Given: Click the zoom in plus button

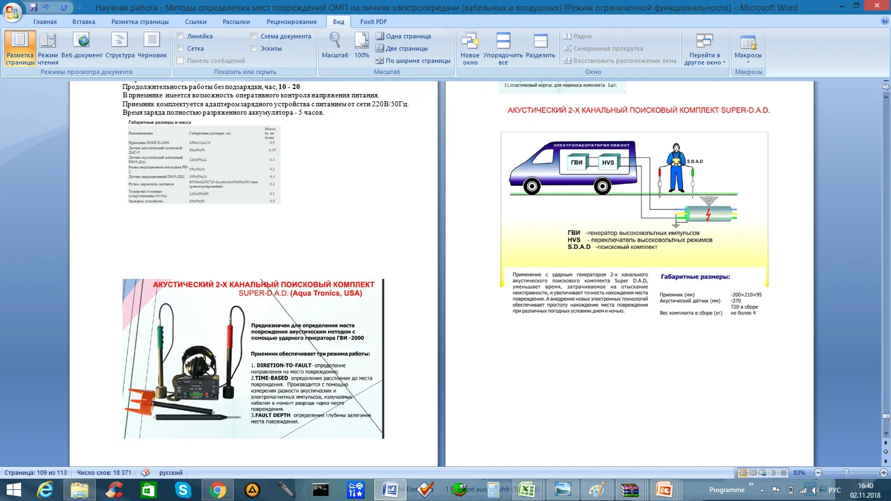Looking at the screenshot, I should coord(884,473).
